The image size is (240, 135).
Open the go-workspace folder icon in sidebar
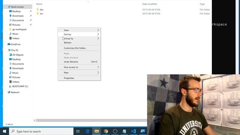[x=10, y=29]
